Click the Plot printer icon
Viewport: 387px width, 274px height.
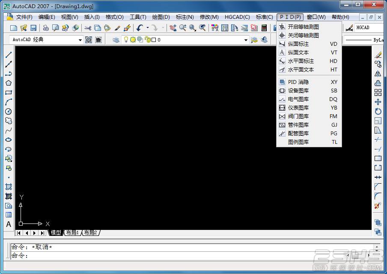pos(46,28)
